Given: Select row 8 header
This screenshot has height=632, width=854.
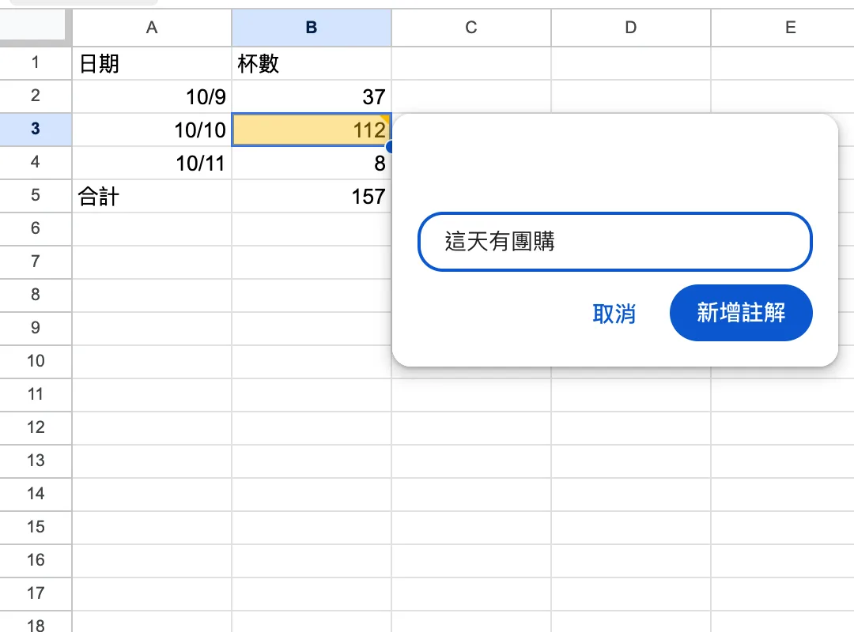Looking at the screenshot, I should point(36,295).
